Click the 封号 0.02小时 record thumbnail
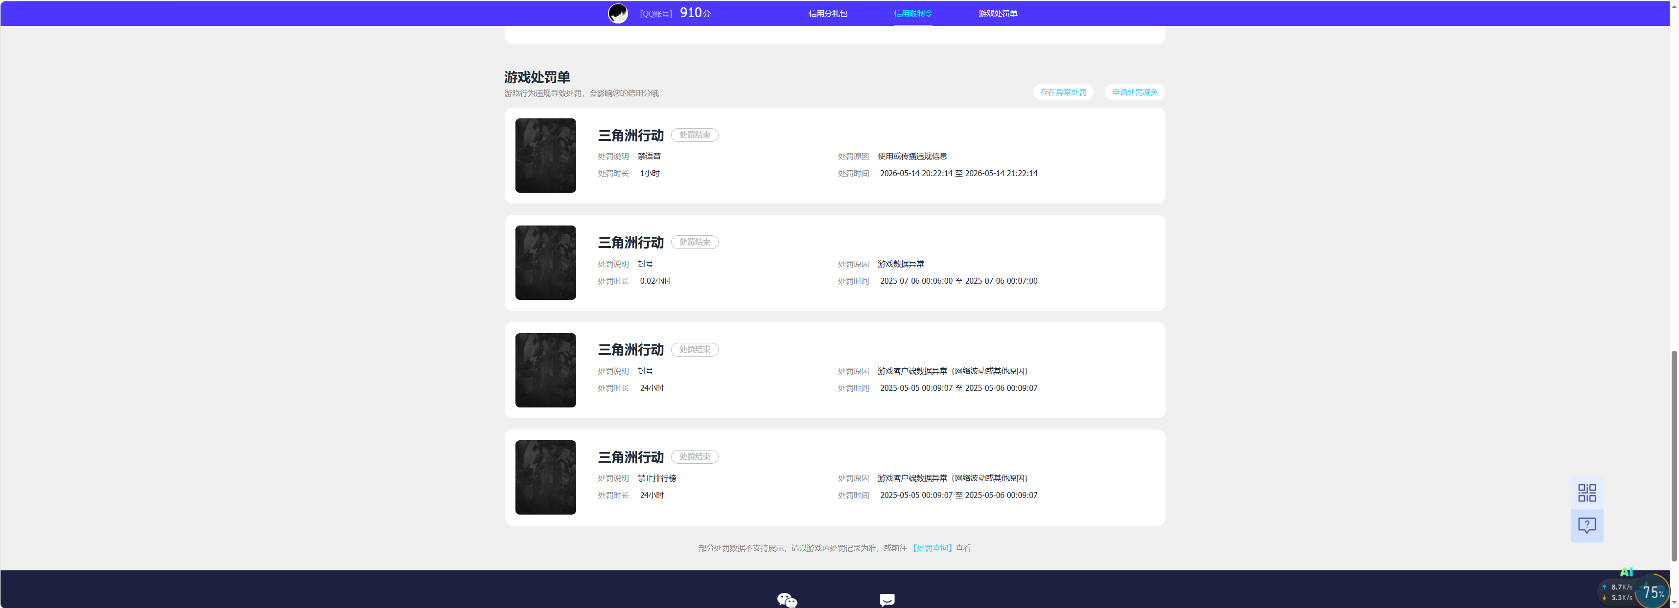Image resolution: width=1679 pixels, height=608 pixels. coord(545,263)
